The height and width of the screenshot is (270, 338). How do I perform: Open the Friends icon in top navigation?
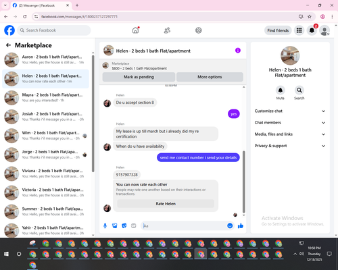(x=167, y=30)
